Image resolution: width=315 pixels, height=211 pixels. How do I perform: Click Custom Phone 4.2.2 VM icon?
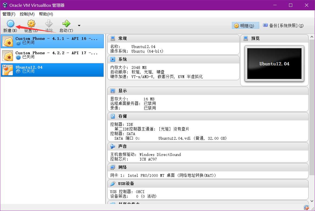[8, 56]
